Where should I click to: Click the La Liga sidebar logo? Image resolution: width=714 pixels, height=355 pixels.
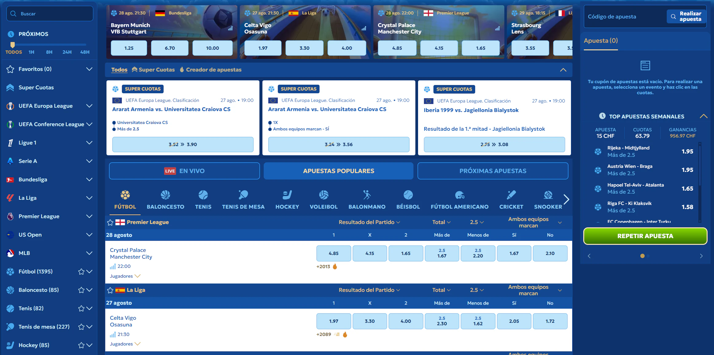click(10, 198)
